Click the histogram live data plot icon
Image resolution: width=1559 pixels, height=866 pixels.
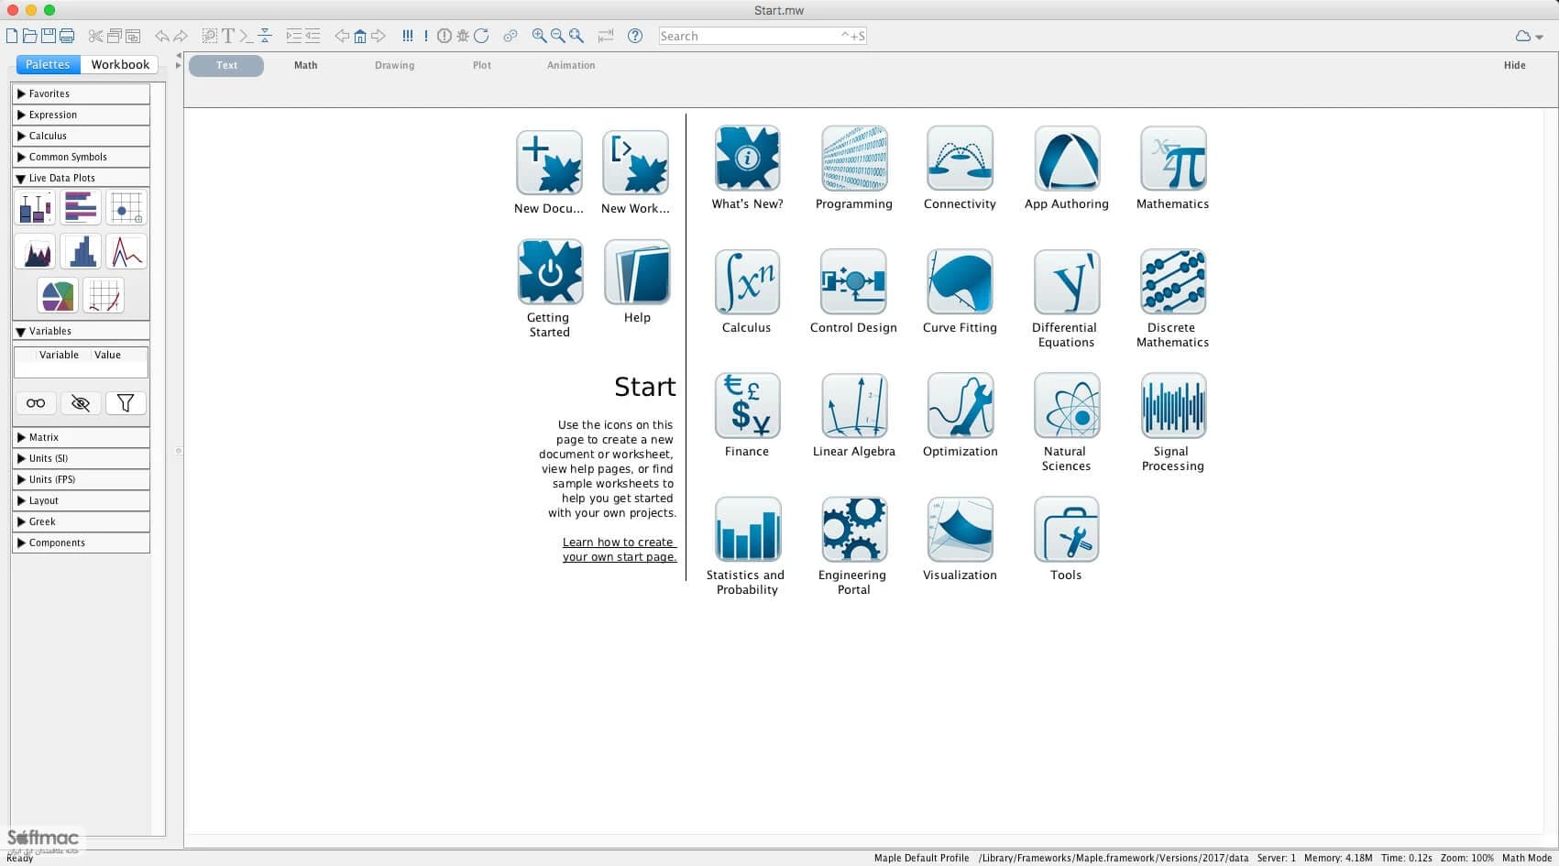[x=81, y=252]
